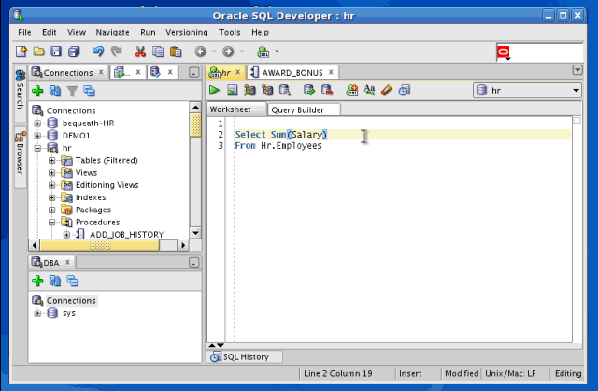Open the Navigate menu
The height and width of the screenshot is (391, 598).
point(112,33)
